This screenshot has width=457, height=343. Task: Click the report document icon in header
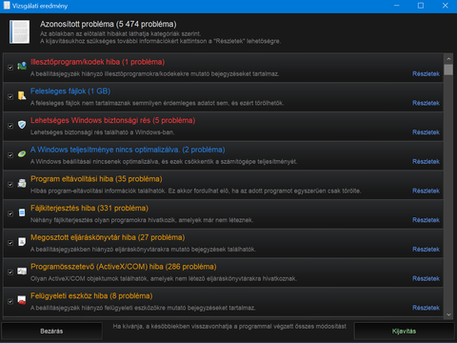pos(20,32)
